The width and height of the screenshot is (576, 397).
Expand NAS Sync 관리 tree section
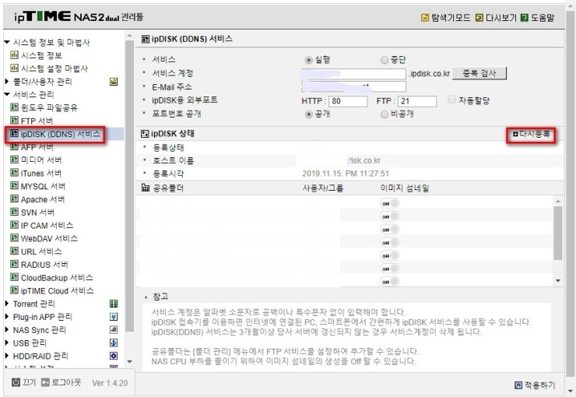pyautogui.click(x=6, y=329)
